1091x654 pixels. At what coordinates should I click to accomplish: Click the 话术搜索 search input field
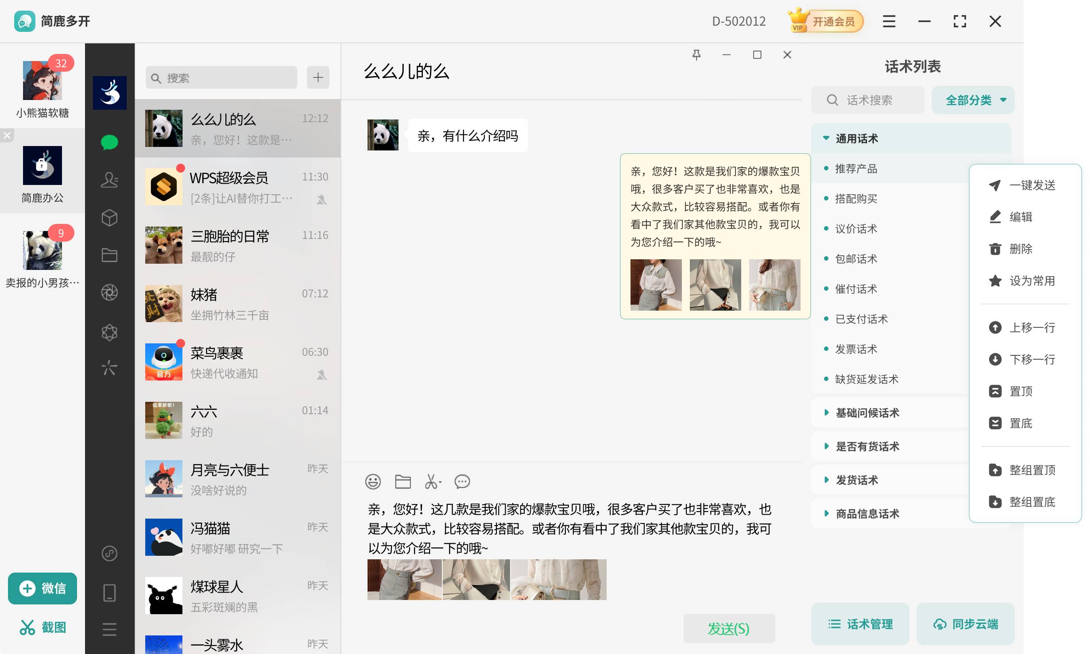pos(867,100)
